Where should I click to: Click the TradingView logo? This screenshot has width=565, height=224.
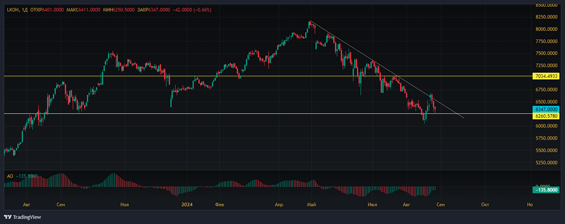tap(23, 217)
